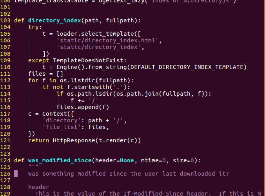Click Context constructor on line 117
This screenshot has width=265, height=196.
click(x=54, y=114)
